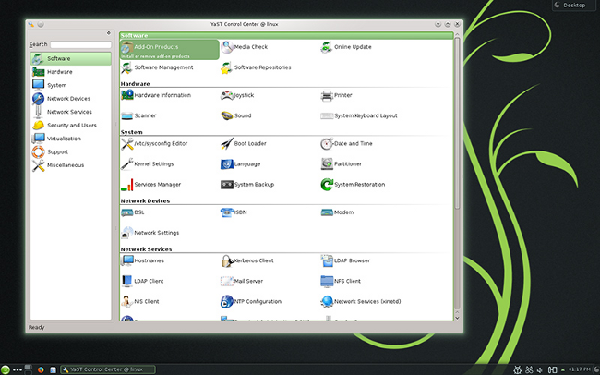The width and height of the screenshot is (600, 375).
Task: Open Scanner configuration
Action: tap(138, 115)
